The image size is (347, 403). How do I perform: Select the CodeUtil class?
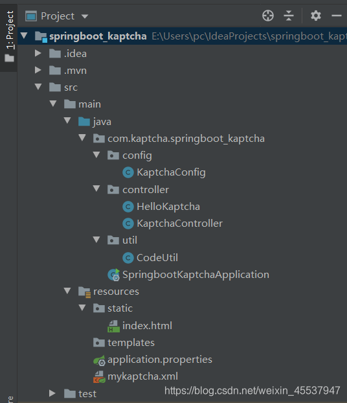pyautogui.click(x=157, y=257)
